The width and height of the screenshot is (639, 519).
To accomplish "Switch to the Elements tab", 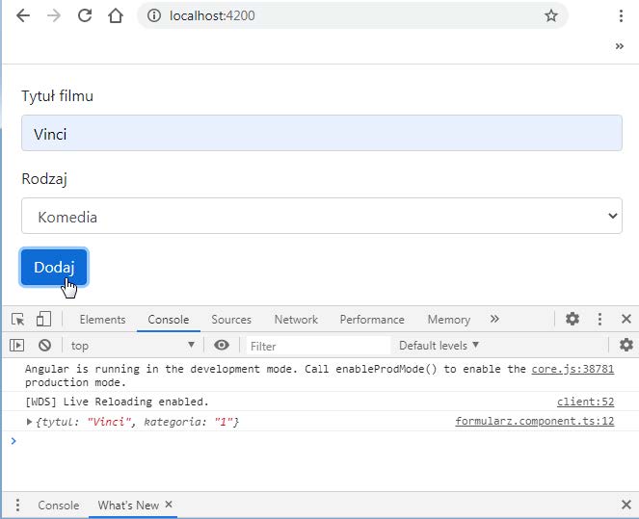I will pos(102,320).
